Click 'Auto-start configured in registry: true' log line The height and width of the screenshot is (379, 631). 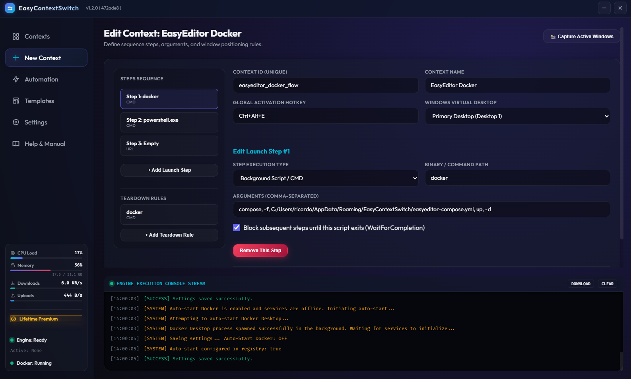tap(212, 349)
